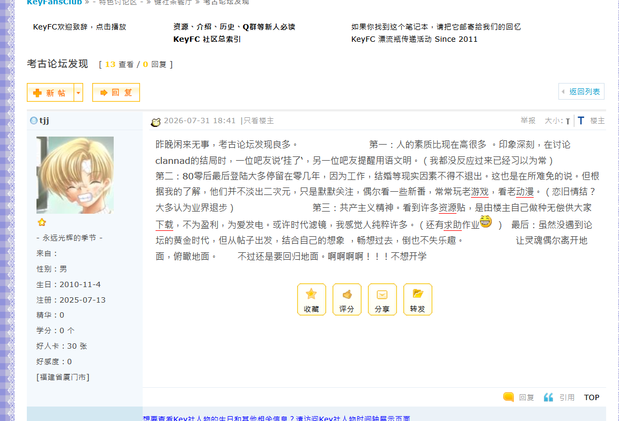The image size is (619, 421).
Task: Open the KeyFansClub breadcrumb link
Action: point(54,2)
